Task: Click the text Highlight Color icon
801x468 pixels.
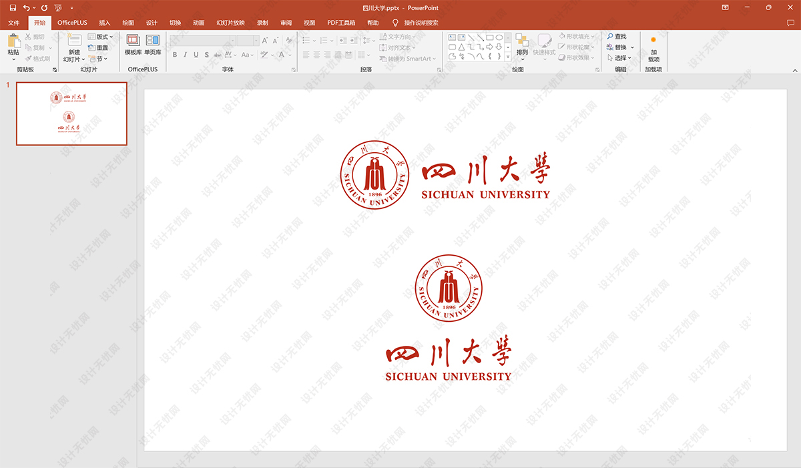Action: (x=264, y=55)
